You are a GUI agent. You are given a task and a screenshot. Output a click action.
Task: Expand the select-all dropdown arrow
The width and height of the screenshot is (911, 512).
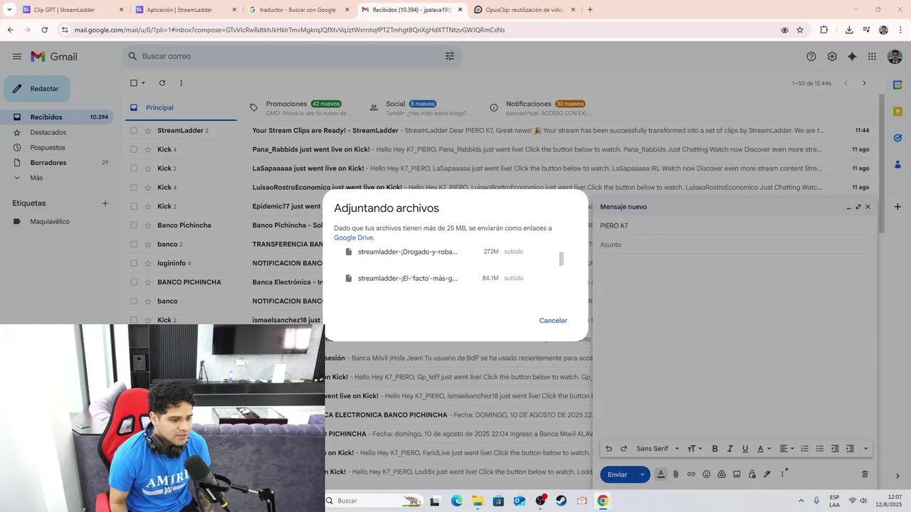(x=143, y=83)
